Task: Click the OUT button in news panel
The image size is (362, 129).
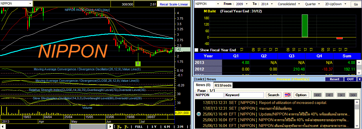Action: (350, 79)
